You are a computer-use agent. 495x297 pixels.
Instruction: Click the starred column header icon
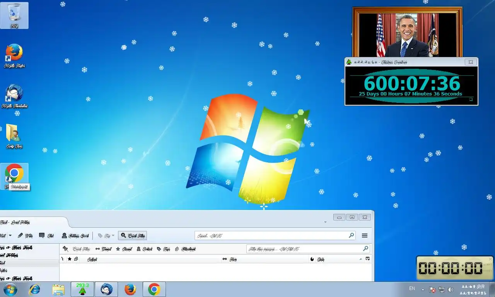tap(70, 259)
